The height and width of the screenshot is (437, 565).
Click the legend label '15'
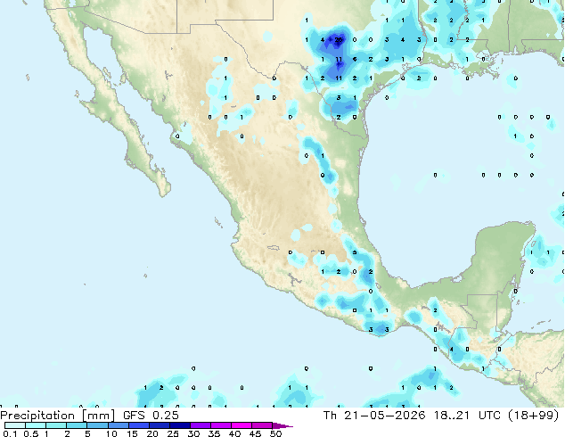(132, 433)
